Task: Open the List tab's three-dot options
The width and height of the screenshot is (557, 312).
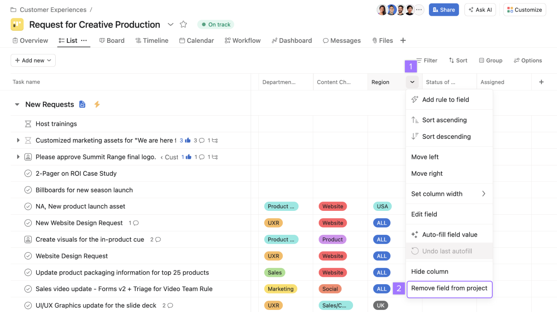Action: pyautogui.click(x=84, y=40)
